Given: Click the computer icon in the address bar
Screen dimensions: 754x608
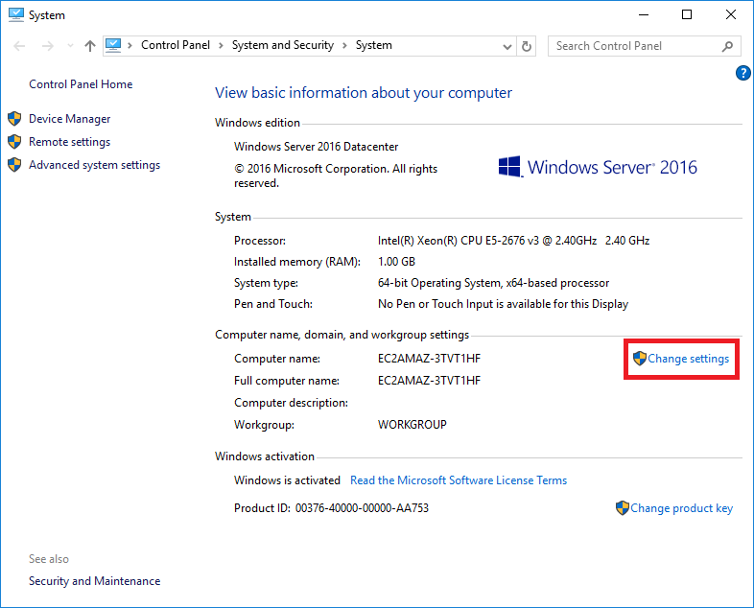Looking at the screenshot, I should pyautogui.click(x=113, y=46).
